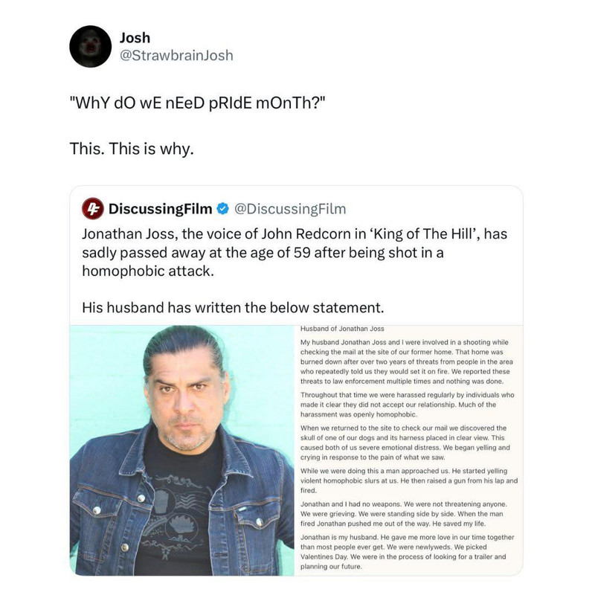Visit the @DiscussingFilm handle
The width and height of the screenshot is (595, 595).
[x=290, y=209]
